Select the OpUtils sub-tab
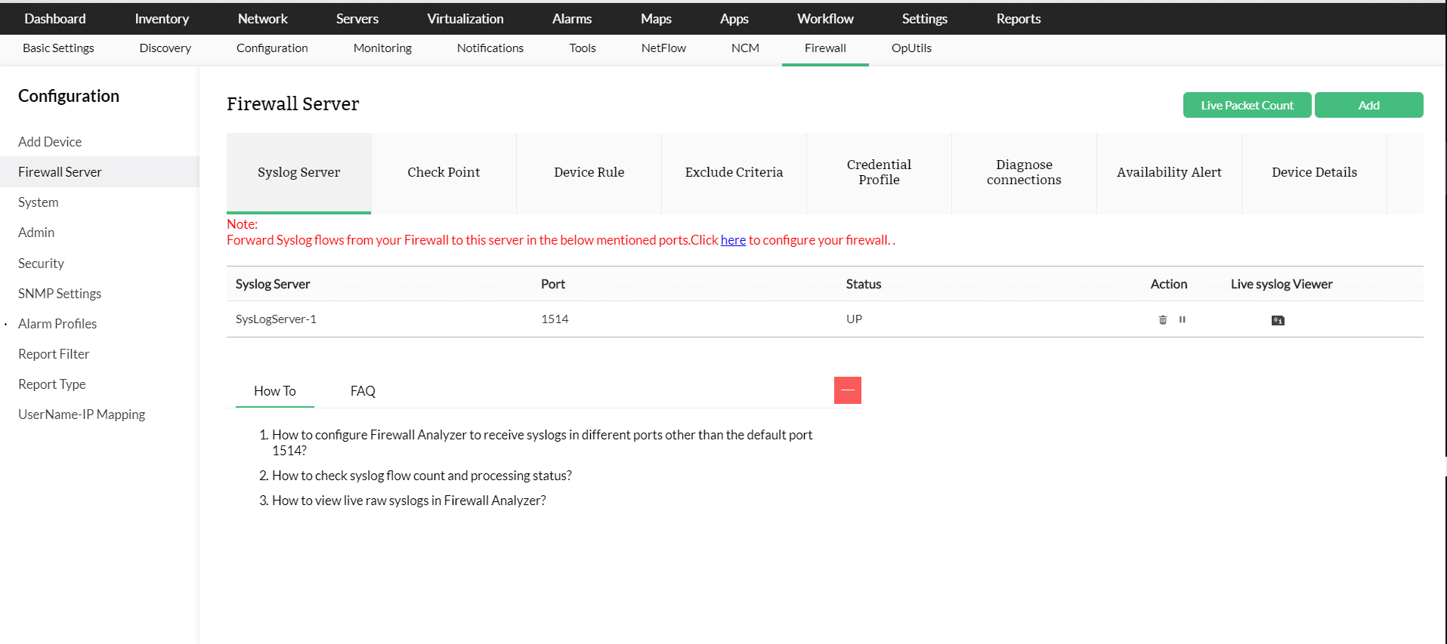The height and width of the screenshot is (644, 1447). tap(911, 48)
